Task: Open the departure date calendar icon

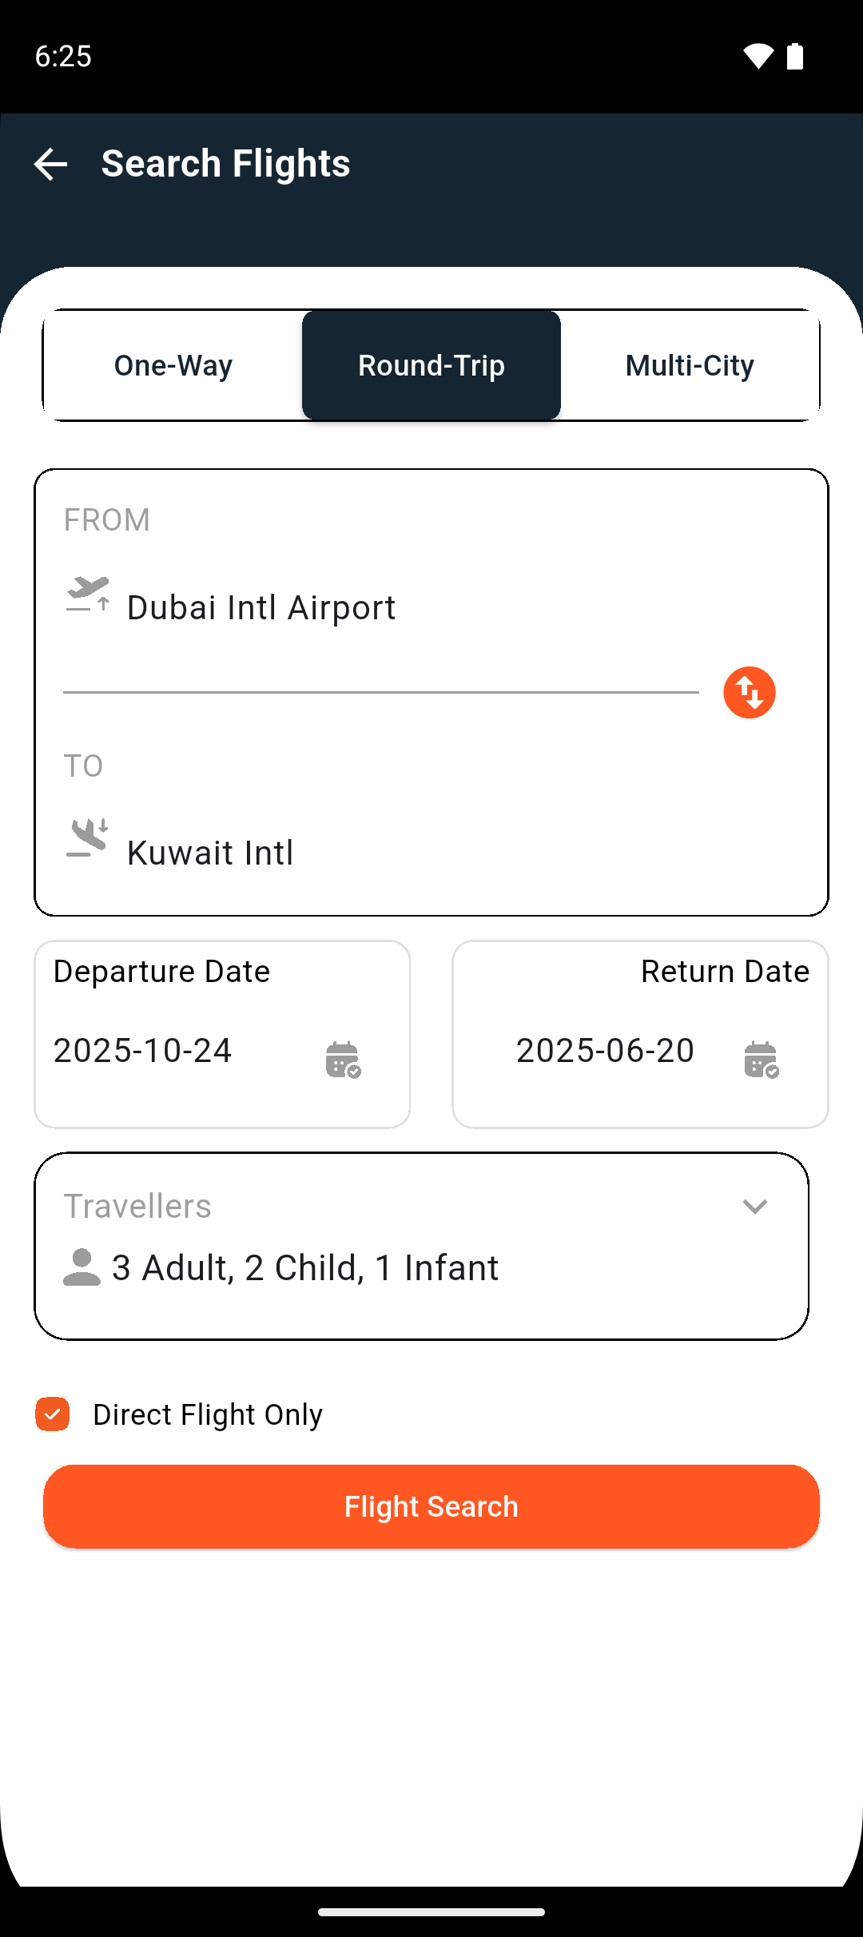Action: point(343,1060)
